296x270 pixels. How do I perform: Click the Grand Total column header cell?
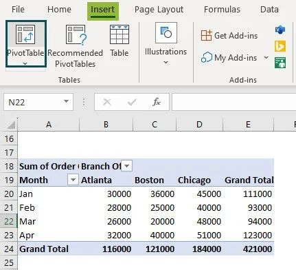pos(248,180)
